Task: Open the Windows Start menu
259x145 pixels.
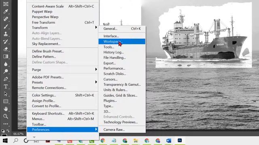Action: pyautogui.click(x=5, y=141)
